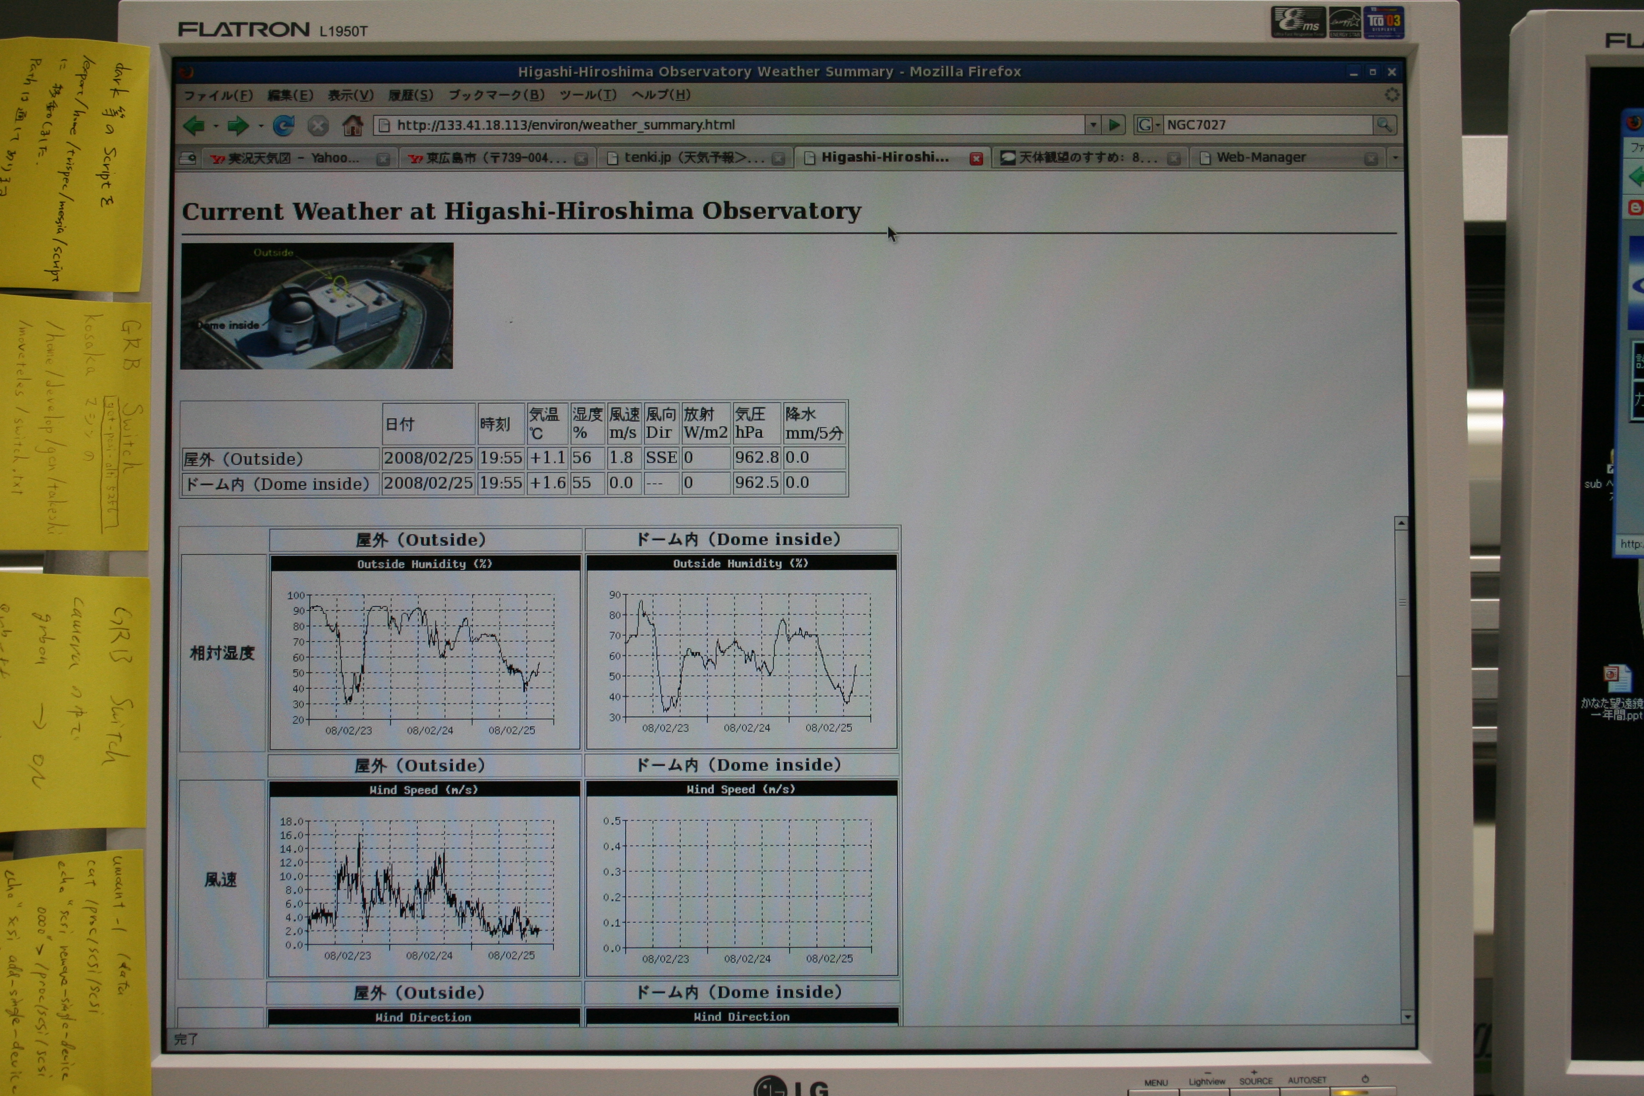
Task: Click the Humidity graph for Dome inside
Action: 742,651
